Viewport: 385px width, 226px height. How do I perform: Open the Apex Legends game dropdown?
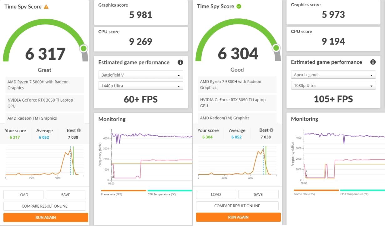click(333, 75)
